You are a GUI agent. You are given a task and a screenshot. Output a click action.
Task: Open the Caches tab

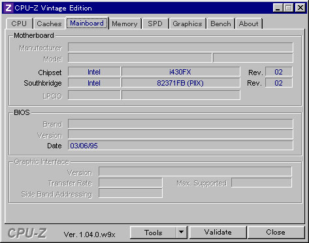49,24
